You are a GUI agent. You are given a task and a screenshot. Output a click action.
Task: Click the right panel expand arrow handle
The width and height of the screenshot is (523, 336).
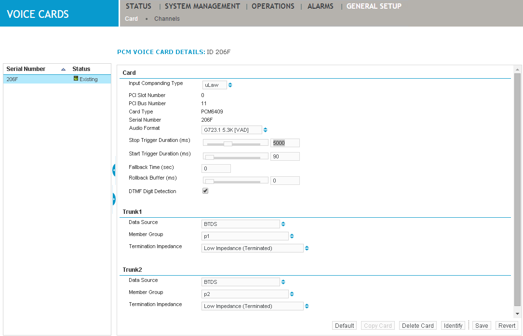click(114, 198)
